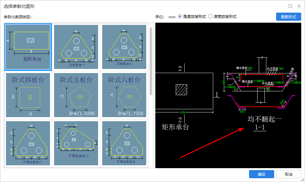Screen dimensions: 305x182
Task: Select the 不等边承台二 thumbnail
Action: (76, 143)
